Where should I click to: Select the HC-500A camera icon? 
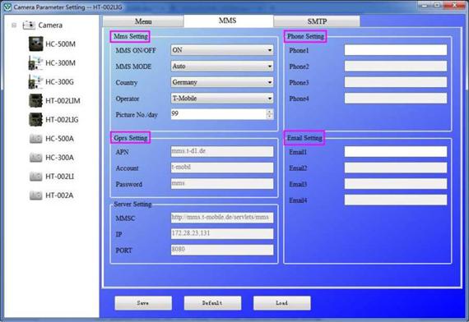click(36, 139)
